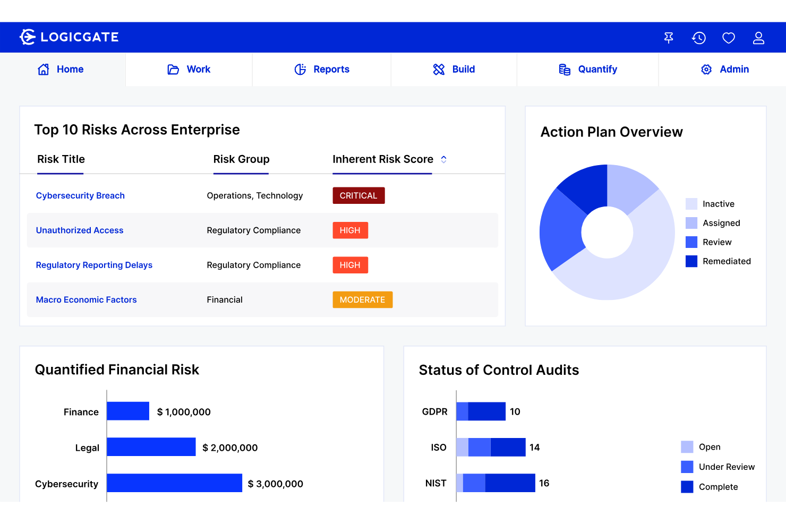Open the user profile icon

758,38
